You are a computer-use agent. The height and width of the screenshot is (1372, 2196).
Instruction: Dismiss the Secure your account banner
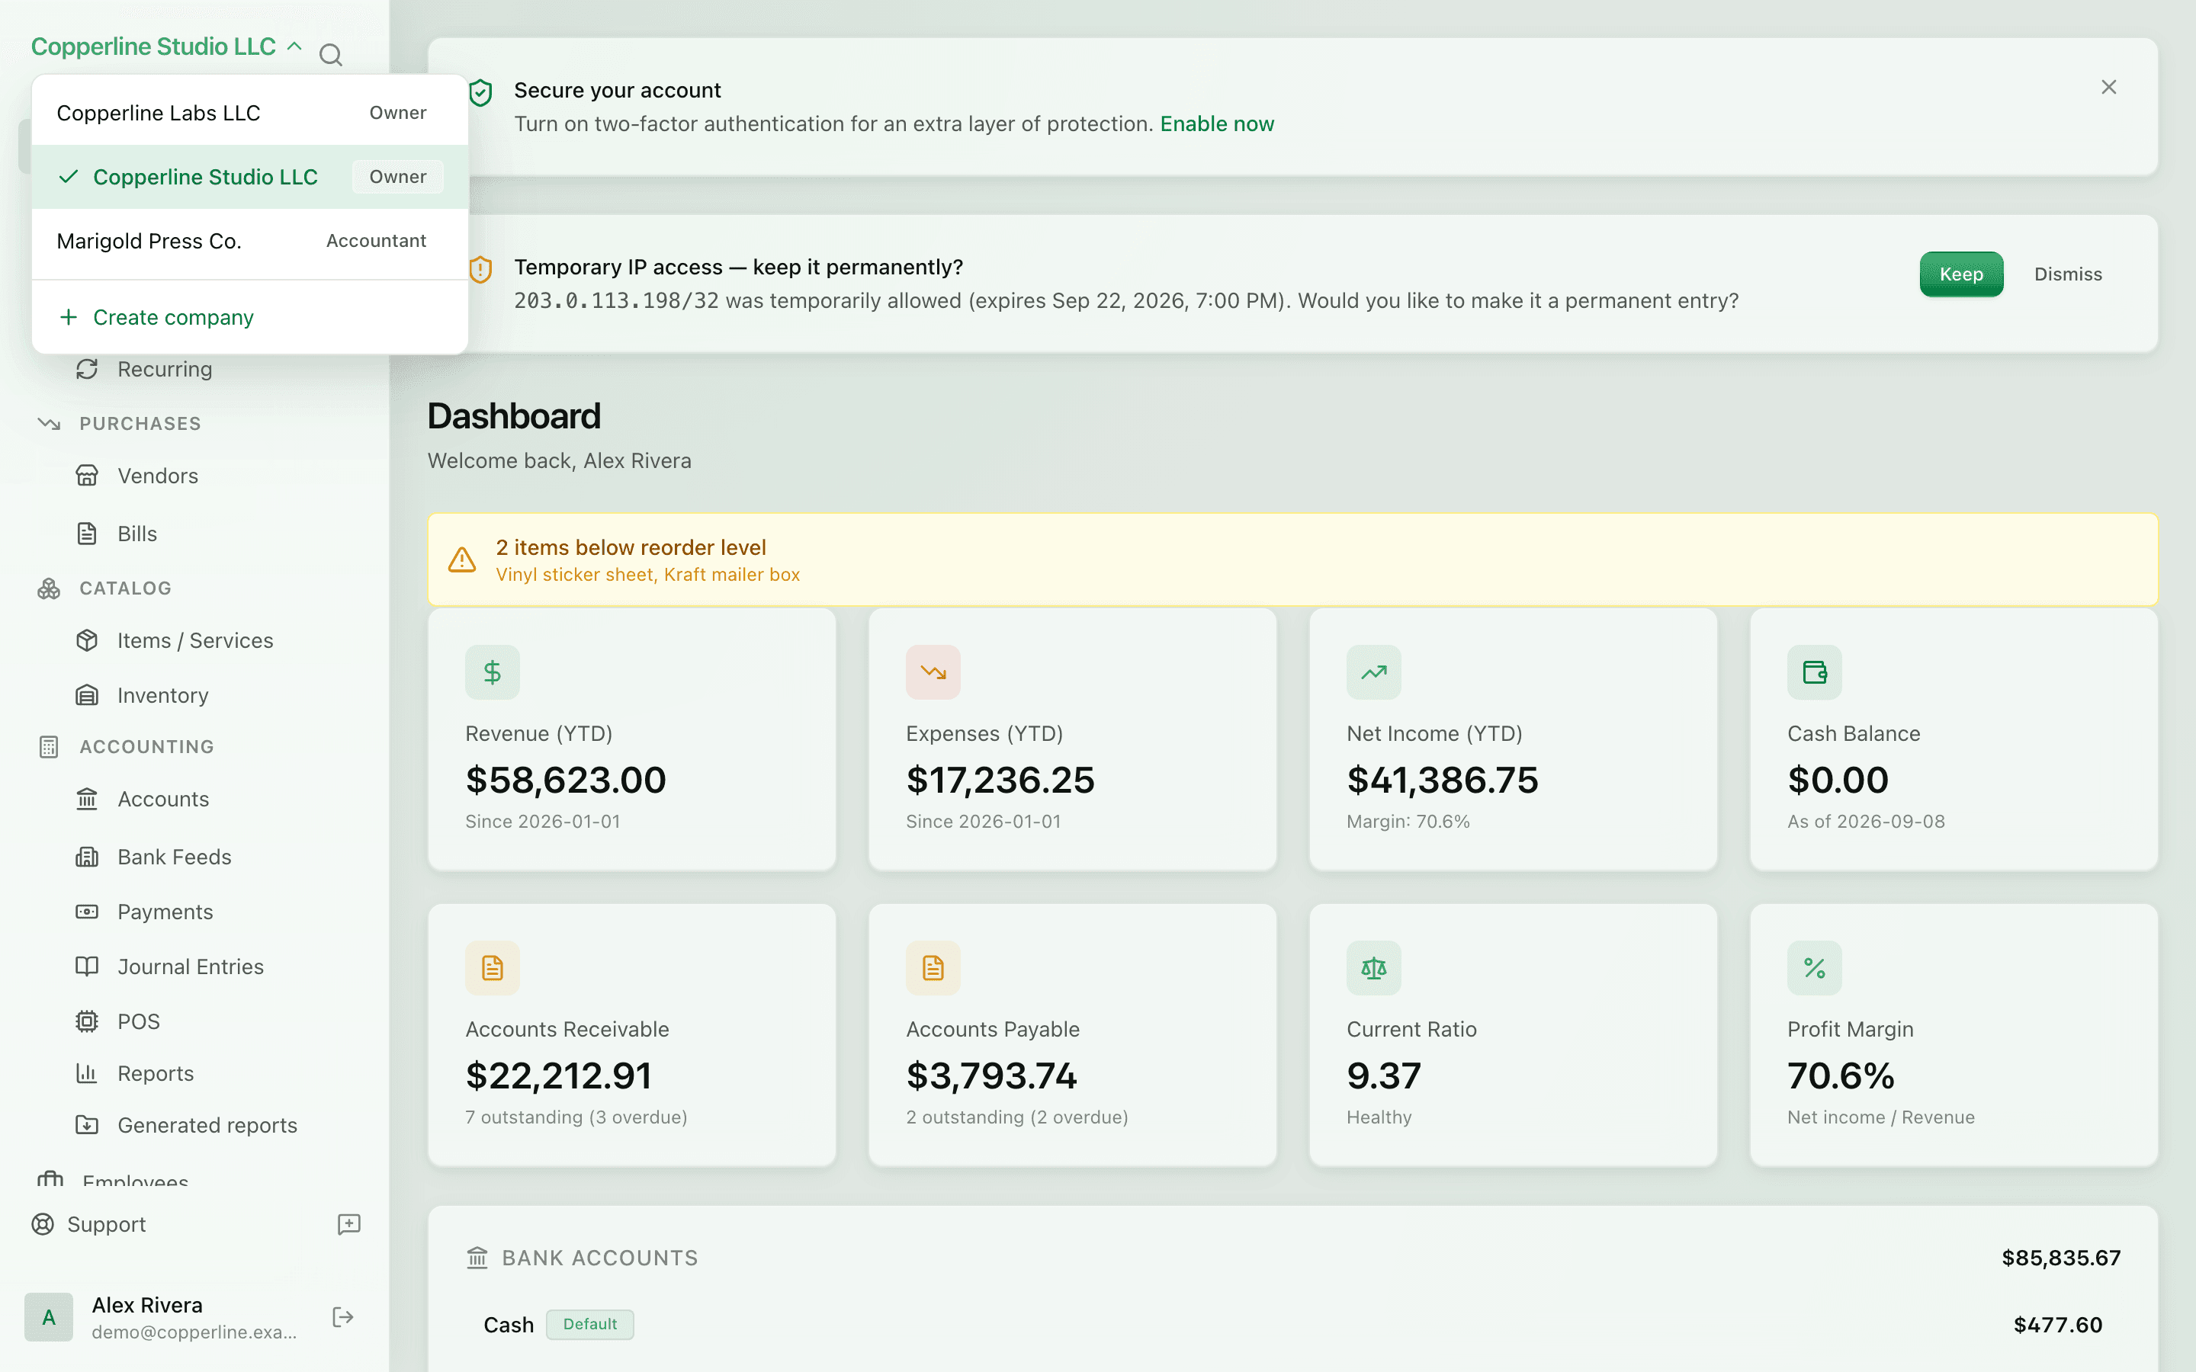(x=2109, y=87)
